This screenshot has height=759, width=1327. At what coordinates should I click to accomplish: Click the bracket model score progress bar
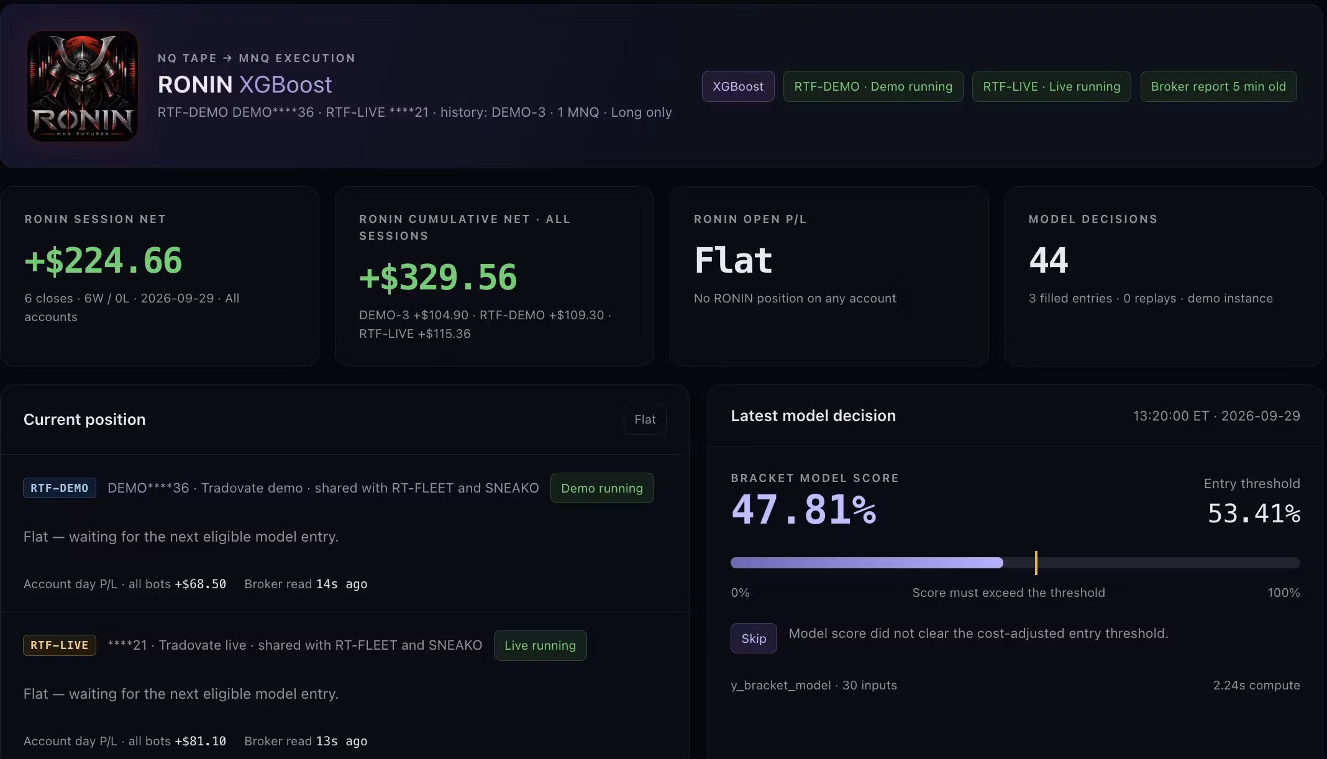(x=1015, y=563)
